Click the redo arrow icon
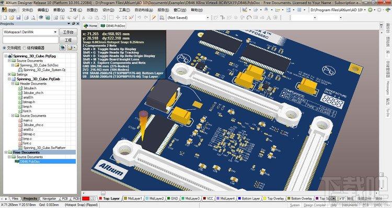 coord(146,17)
